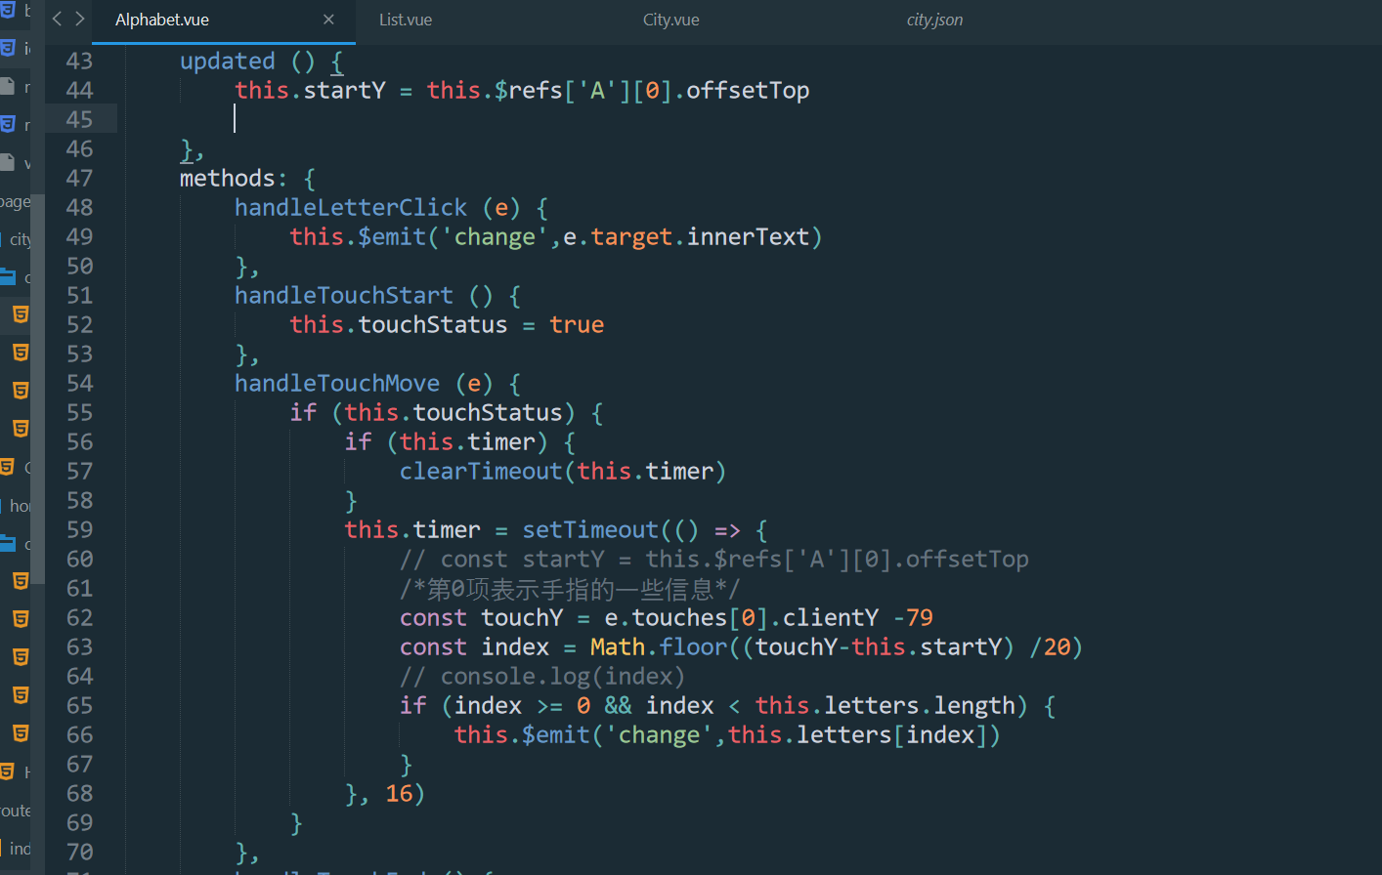Screen dimensions: 1382x875
Task: Click line number 59 in the gutter
Action: 79,529
